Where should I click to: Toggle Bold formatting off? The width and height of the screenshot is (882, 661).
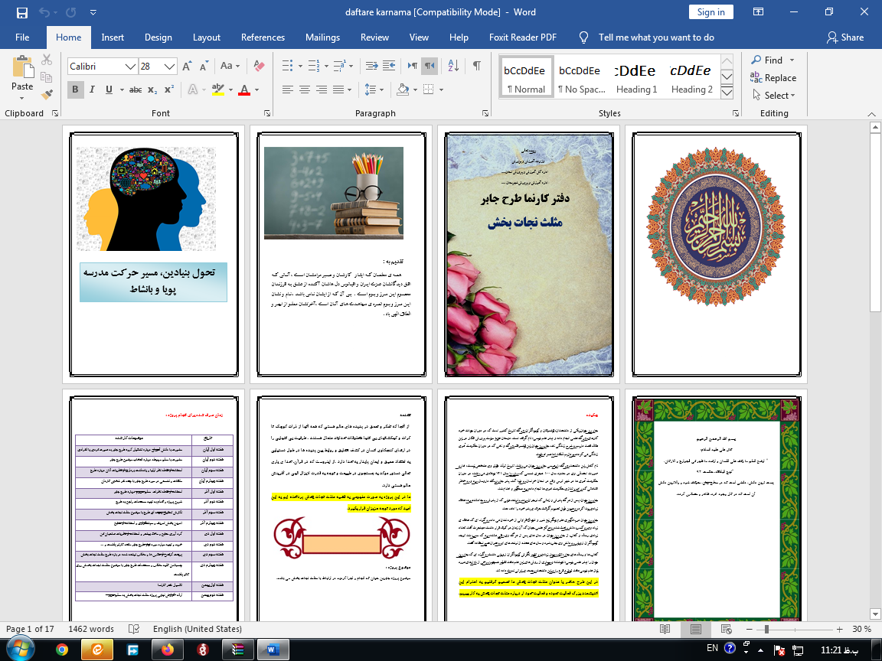coord(75,90)
